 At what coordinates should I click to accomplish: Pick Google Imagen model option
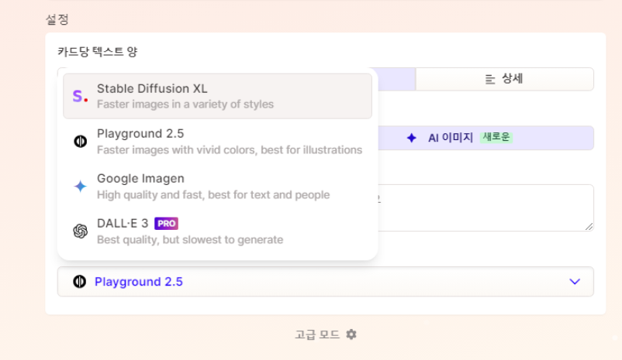click(x=217, y=186)
